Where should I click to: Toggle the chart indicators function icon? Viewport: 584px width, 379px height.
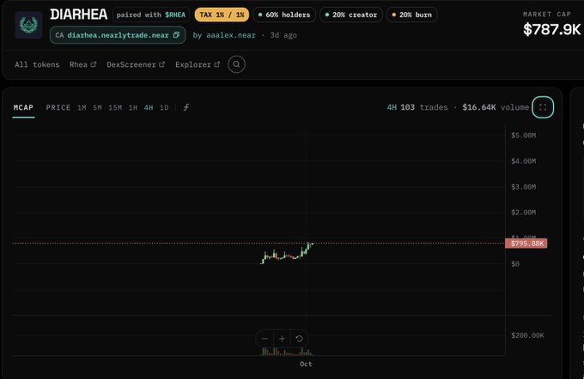click(x=186, y=107)
